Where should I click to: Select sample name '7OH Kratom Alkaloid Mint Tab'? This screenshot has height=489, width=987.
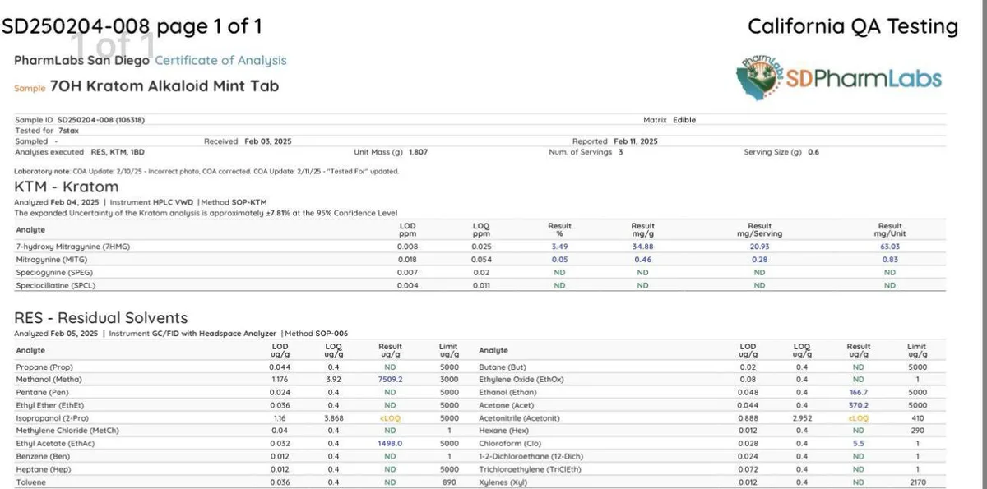(164, 85)
